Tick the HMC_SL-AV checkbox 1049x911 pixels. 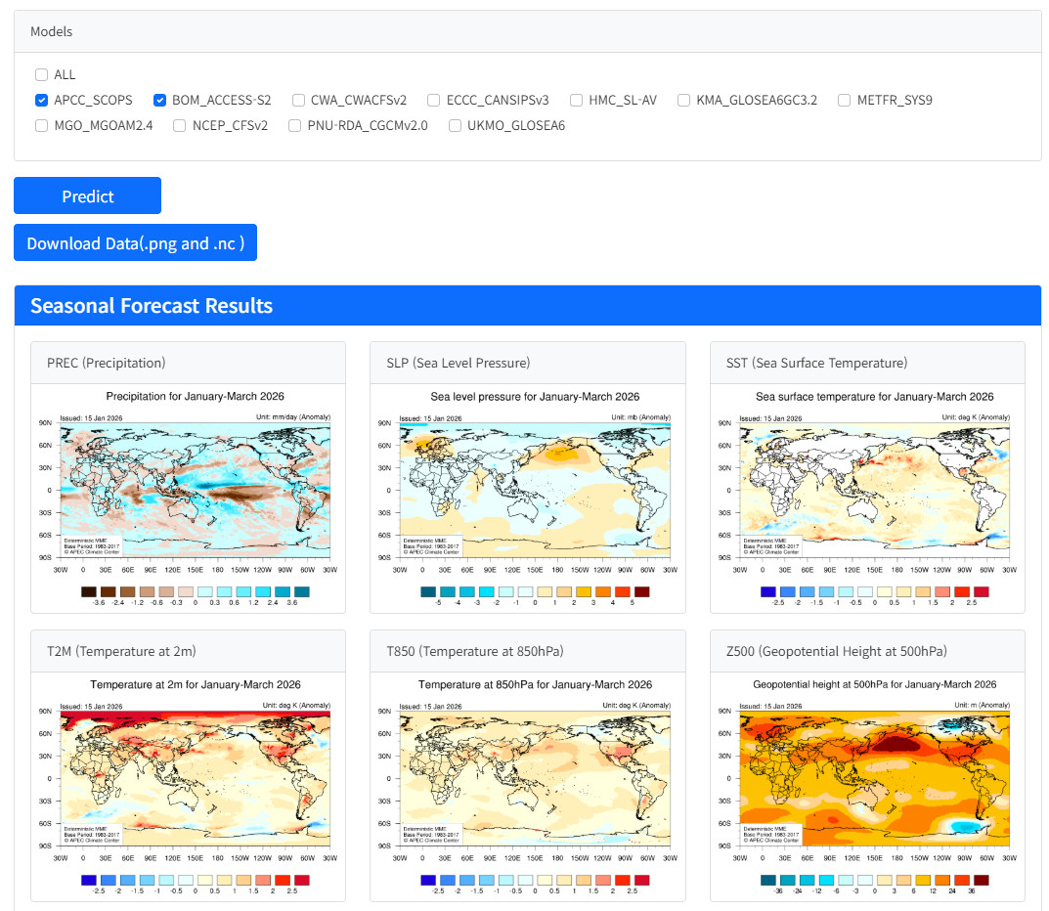[576, 100]
